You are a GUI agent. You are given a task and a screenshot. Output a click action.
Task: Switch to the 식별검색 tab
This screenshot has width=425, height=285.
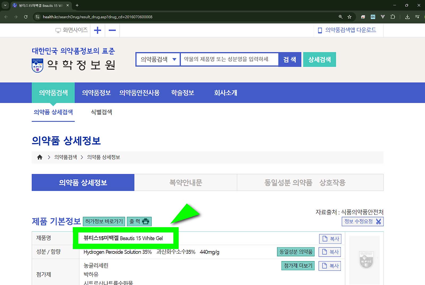[101, 112]
